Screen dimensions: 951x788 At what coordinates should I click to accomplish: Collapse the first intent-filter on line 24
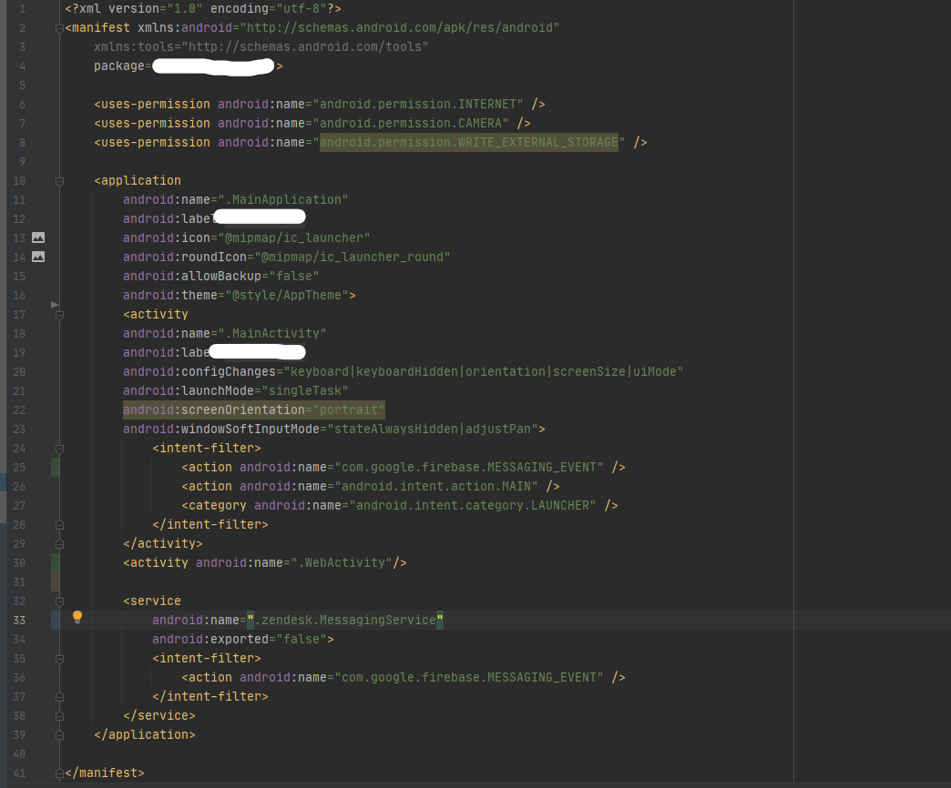(59, 449)
